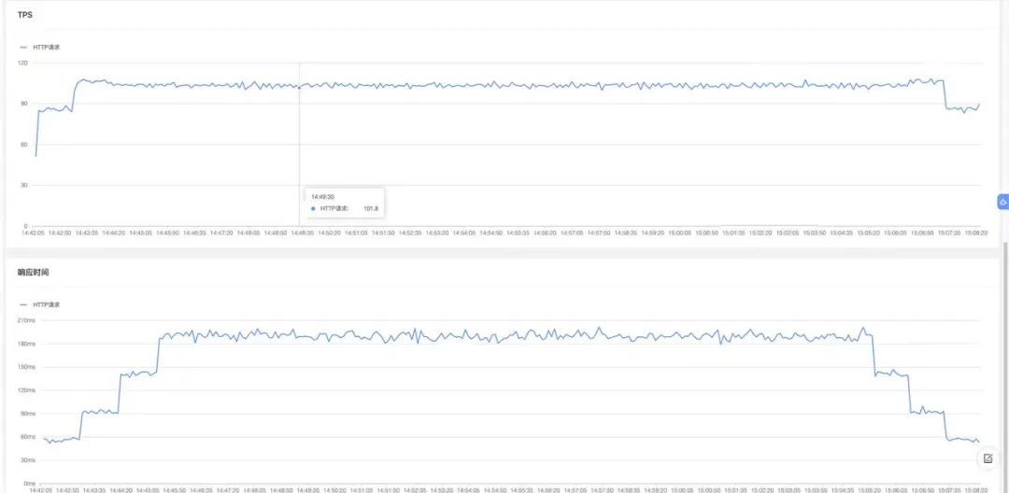
Task: Click the 180ms y-axis label in the response time chart
Action: (x=26, y=344)
